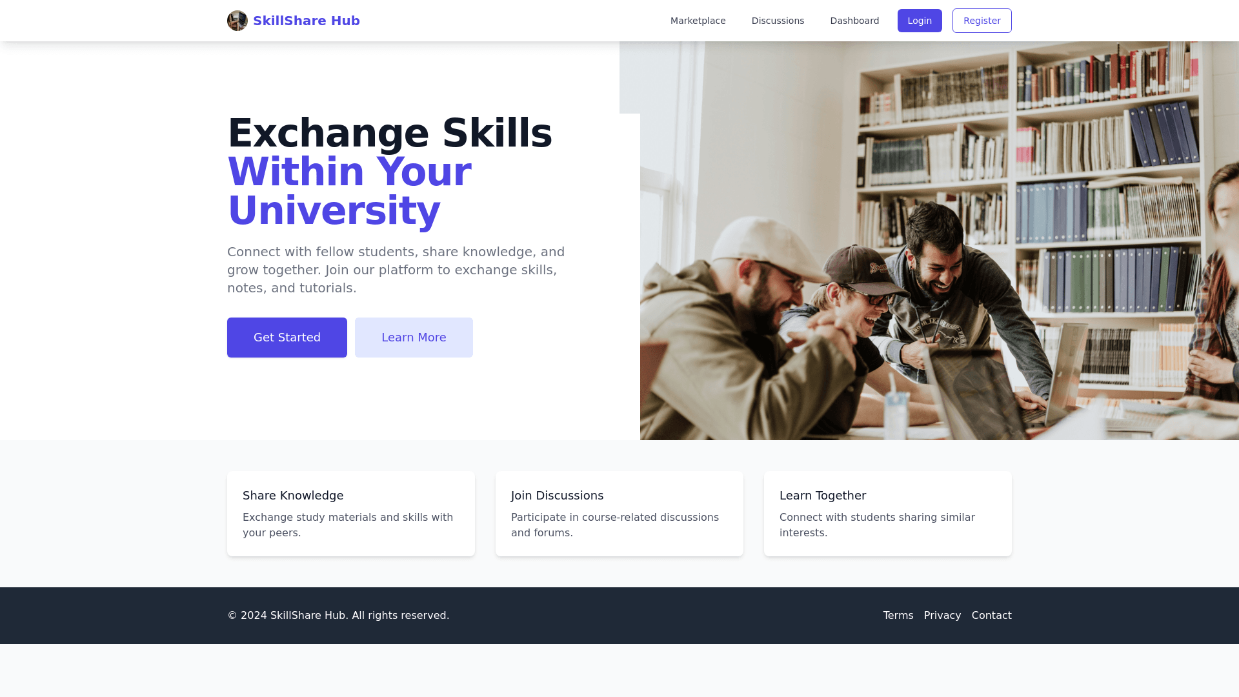Image resolution: width=1239 pixels, height=697 pixels.
Task: Open the Privacy footer link
Action: click(942, 616)
